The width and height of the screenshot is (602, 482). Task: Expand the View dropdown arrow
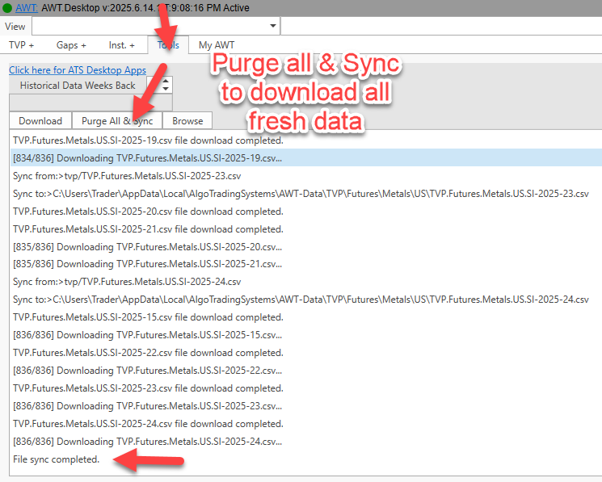click(273, 26)
